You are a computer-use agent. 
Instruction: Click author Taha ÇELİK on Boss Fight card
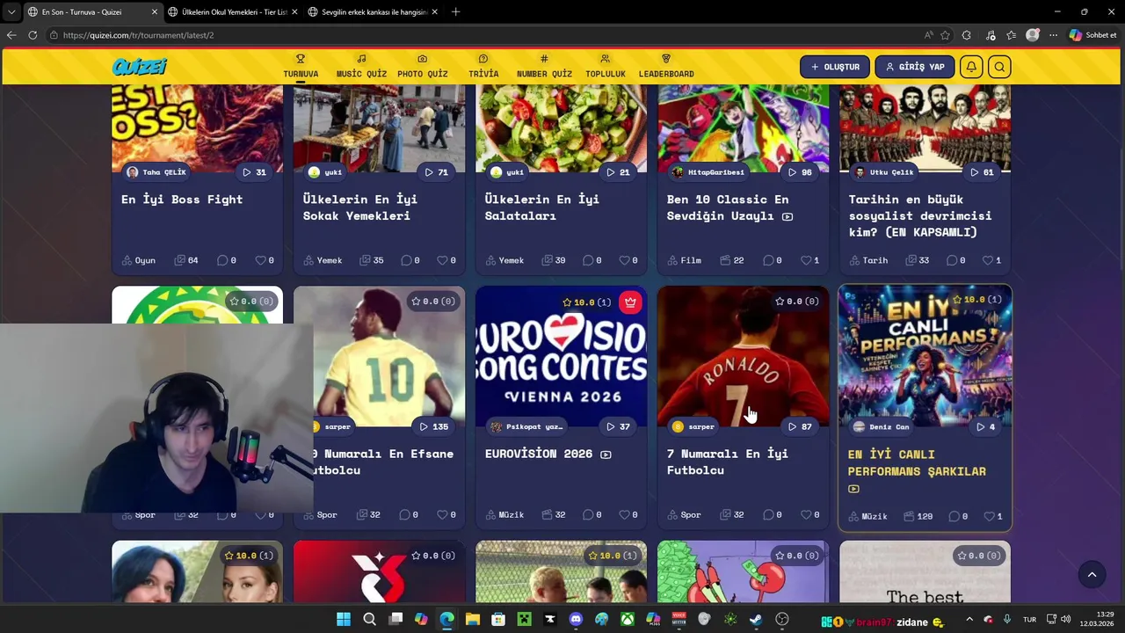(x=156, y=172)
